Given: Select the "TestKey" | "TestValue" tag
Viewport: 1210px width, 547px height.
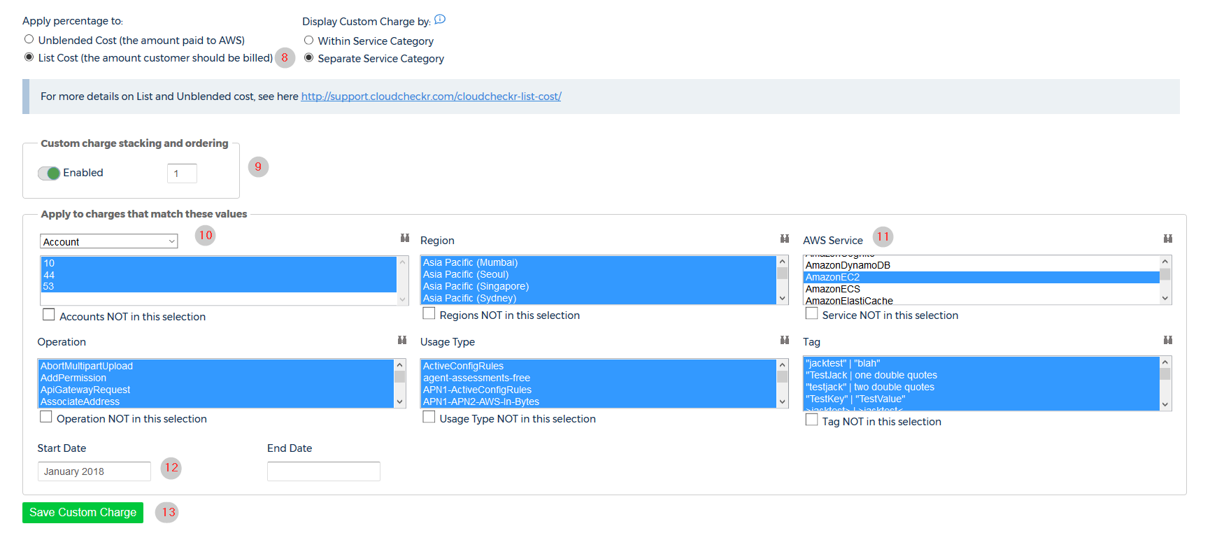Looking at the screenshot, I should point(981,399).
